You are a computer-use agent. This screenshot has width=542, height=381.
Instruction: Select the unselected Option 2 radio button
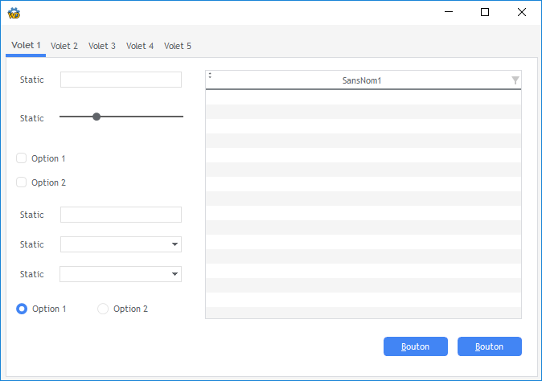click(x=103, y=309)
